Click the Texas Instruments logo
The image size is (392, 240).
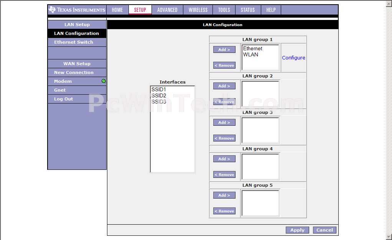77,10
